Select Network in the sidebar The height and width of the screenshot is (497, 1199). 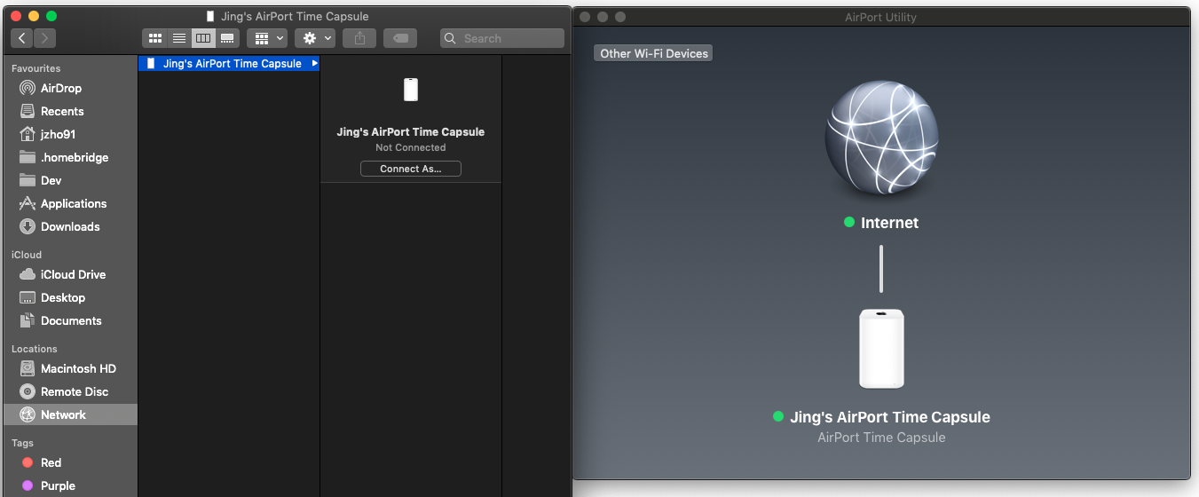69,414
